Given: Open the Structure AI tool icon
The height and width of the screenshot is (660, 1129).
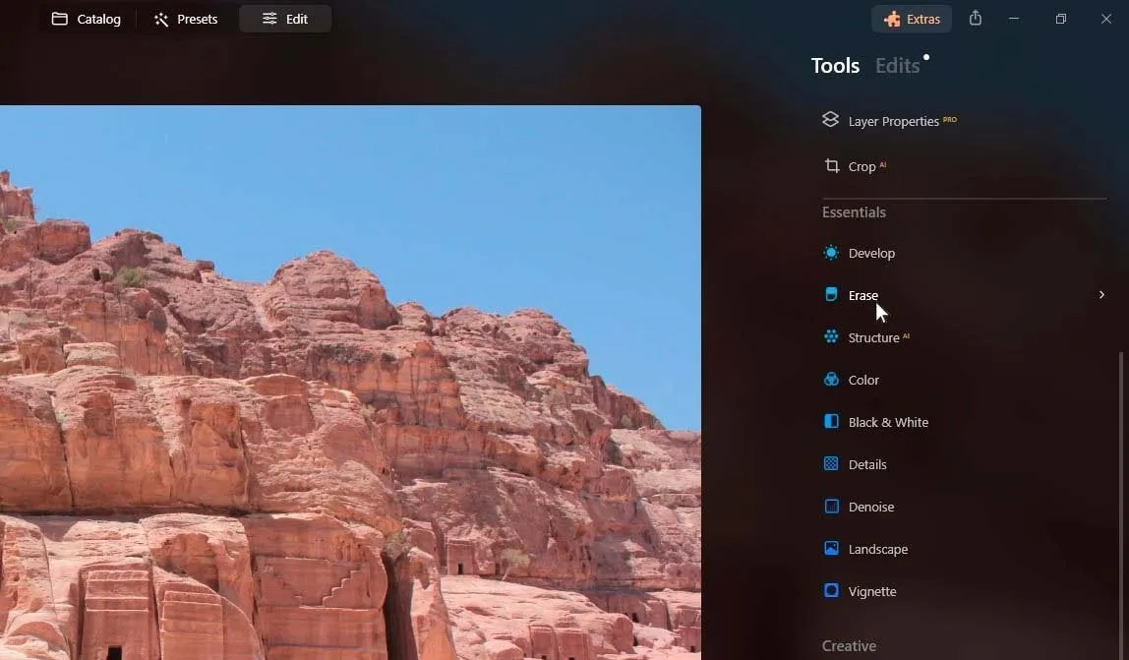Looking at the screenshot, I should (831, 337).
